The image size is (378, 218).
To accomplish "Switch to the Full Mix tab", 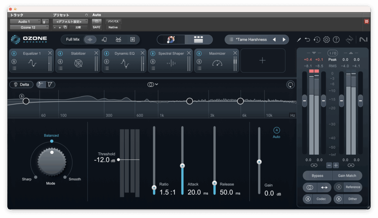I will pyautogui.click(x=73, y=40).
